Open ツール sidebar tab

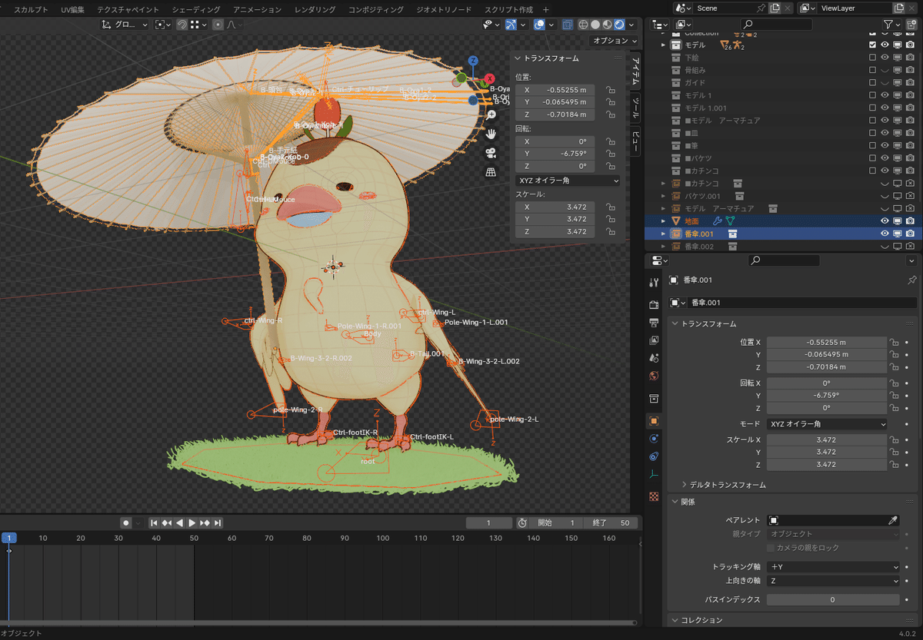[x=635, y=108]
